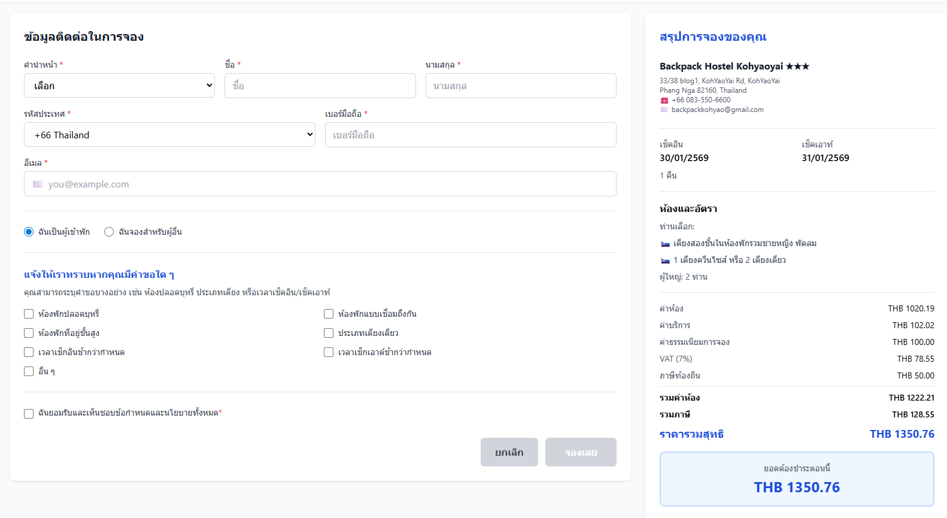Click the check-in date 30/01/2569

tap(684, 158)
